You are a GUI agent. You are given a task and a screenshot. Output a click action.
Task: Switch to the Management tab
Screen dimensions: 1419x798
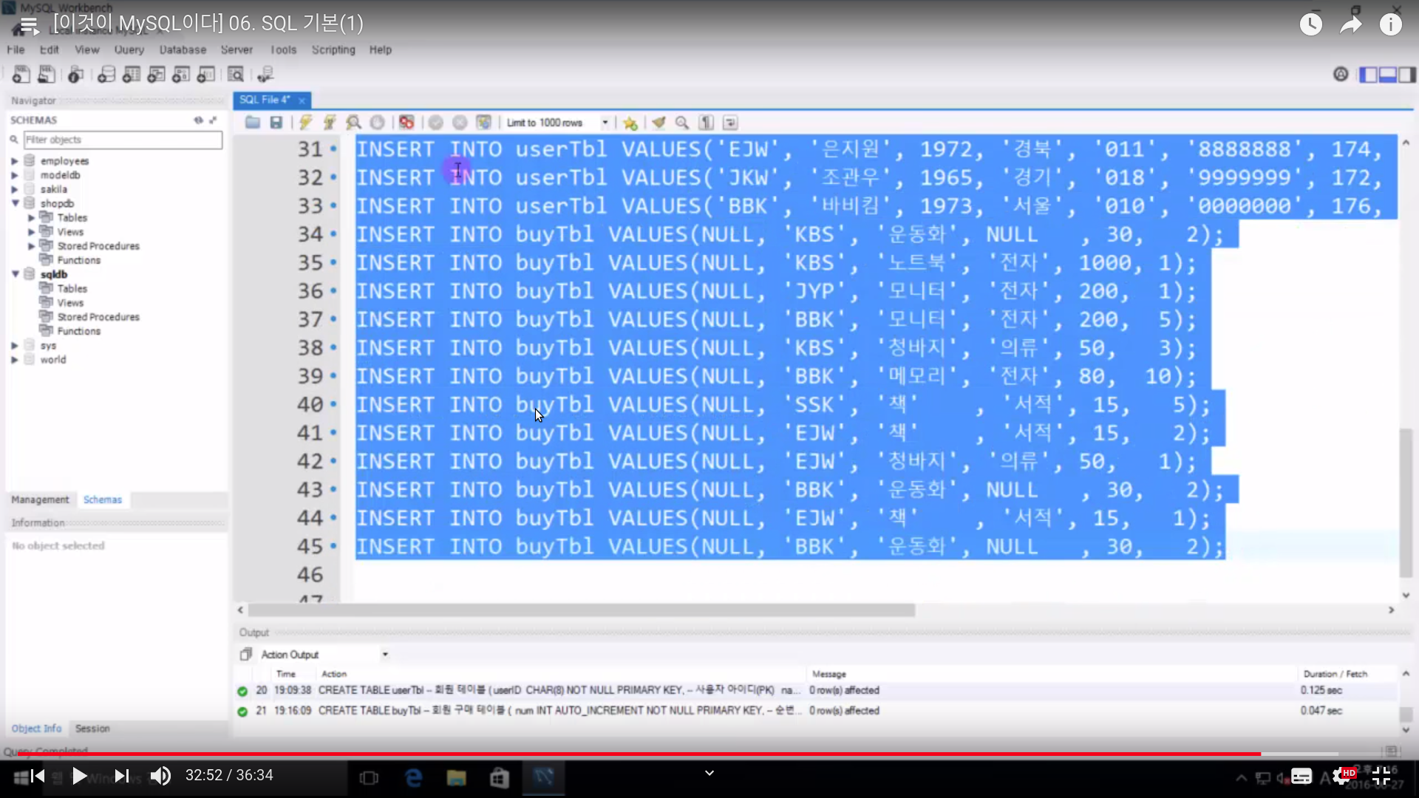pyautogui.click(x=40, y=500)
